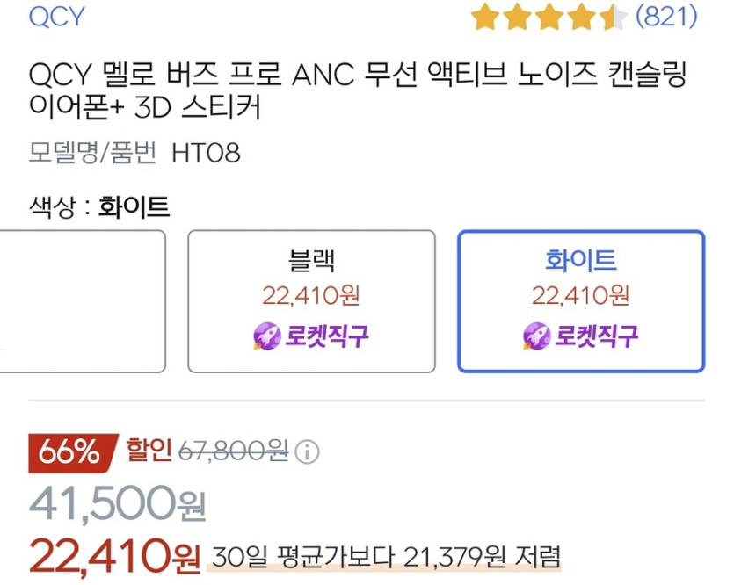Click the 22,410원 price in 블랙 card
The height and width of the screenshot is (585, 734).
pos(311,295)
